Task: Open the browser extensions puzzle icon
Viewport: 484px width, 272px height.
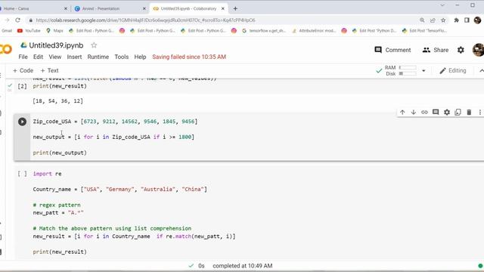Action: coord(456,20)
